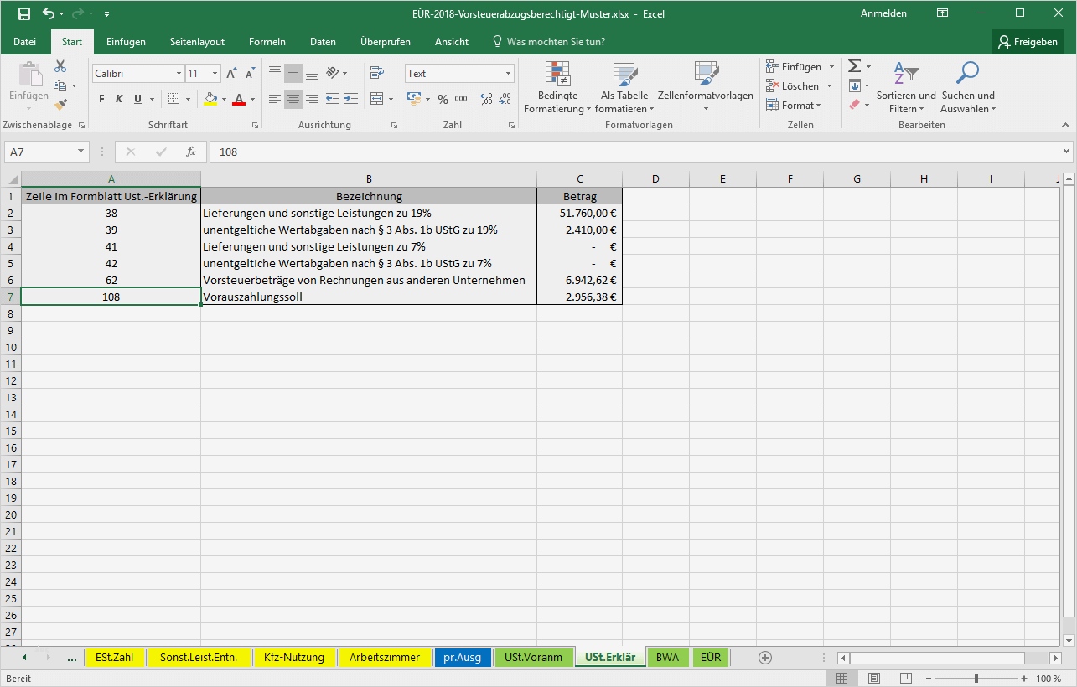Viewport: 1077px width, 687px height.
Task: Toggle italic formatting
Action: [x=118, y=98]
